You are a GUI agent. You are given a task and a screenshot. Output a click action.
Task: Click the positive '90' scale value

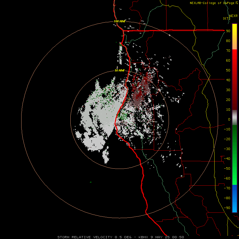(x=228, y=31)
